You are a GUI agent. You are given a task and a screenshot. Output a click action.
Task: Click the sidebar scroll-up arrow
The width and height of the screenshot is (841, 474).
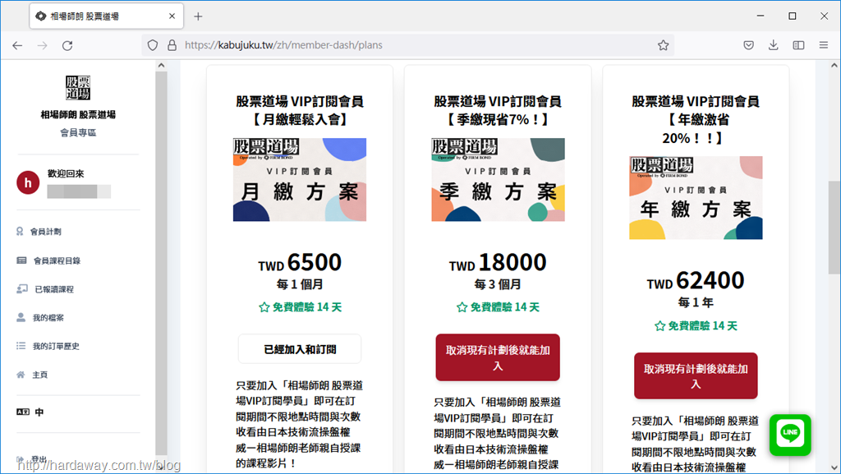click(162, 66)
